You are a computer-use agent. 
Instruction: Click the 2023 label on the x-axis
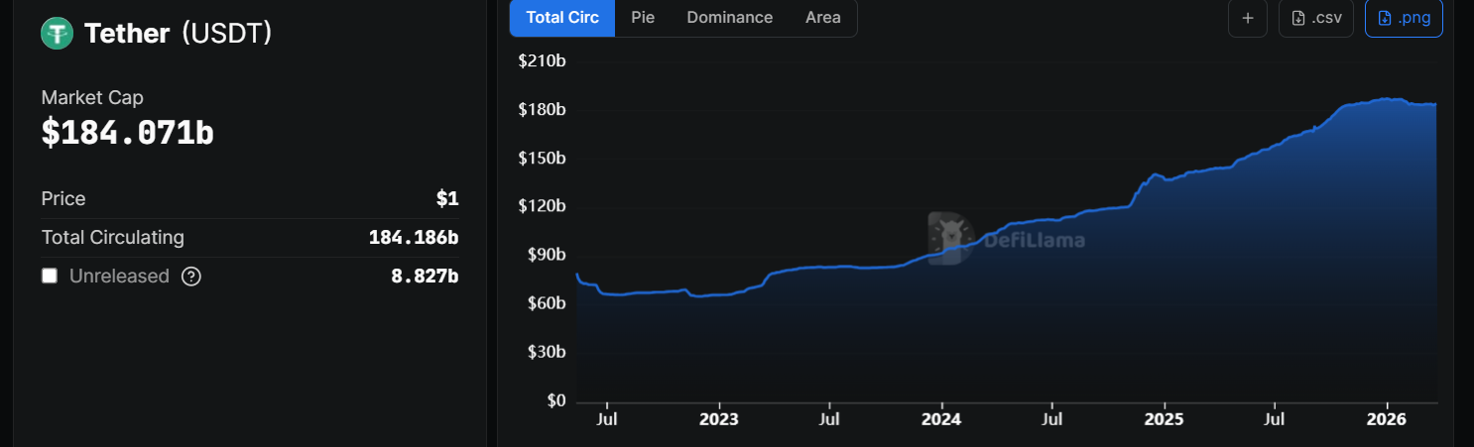pos(718,419)
